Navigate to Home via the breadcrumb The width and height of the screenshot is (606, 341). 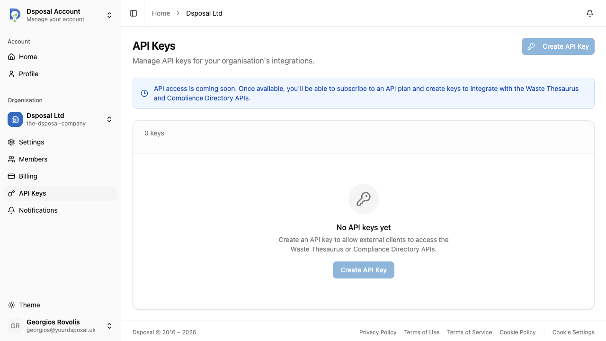161,13
